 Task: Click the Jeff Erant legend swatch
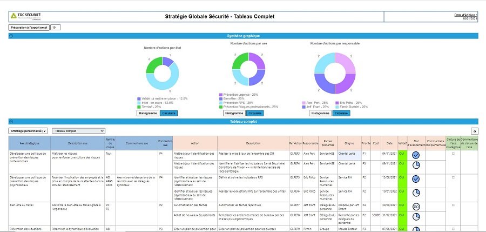coord(303,107)
